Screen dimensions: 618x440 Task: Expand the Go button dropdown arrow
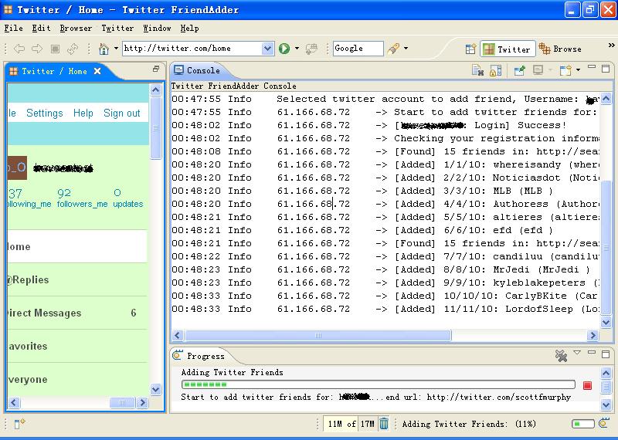pyautogui.click(x=297, y=49)
